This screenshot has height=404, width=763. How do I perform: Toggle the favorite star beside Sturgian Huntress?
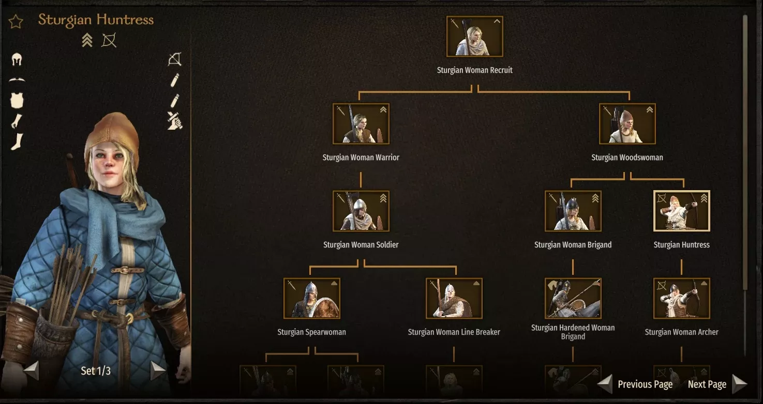point(16,22)
